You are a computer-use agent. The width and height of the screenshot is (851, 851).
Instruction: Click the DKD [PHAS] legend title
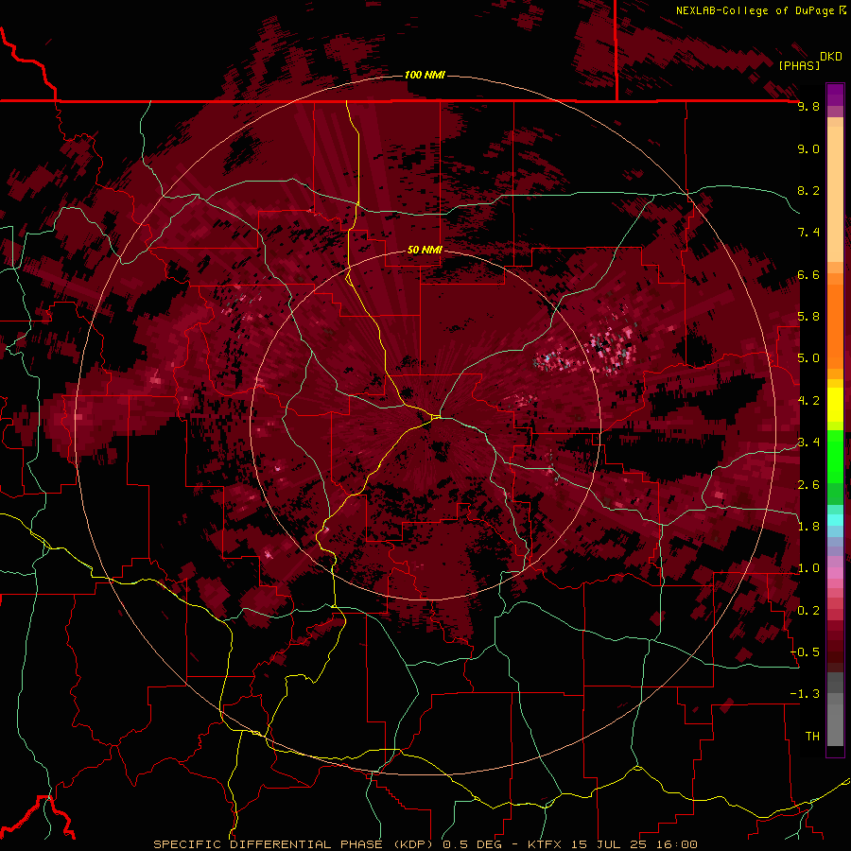809,61
